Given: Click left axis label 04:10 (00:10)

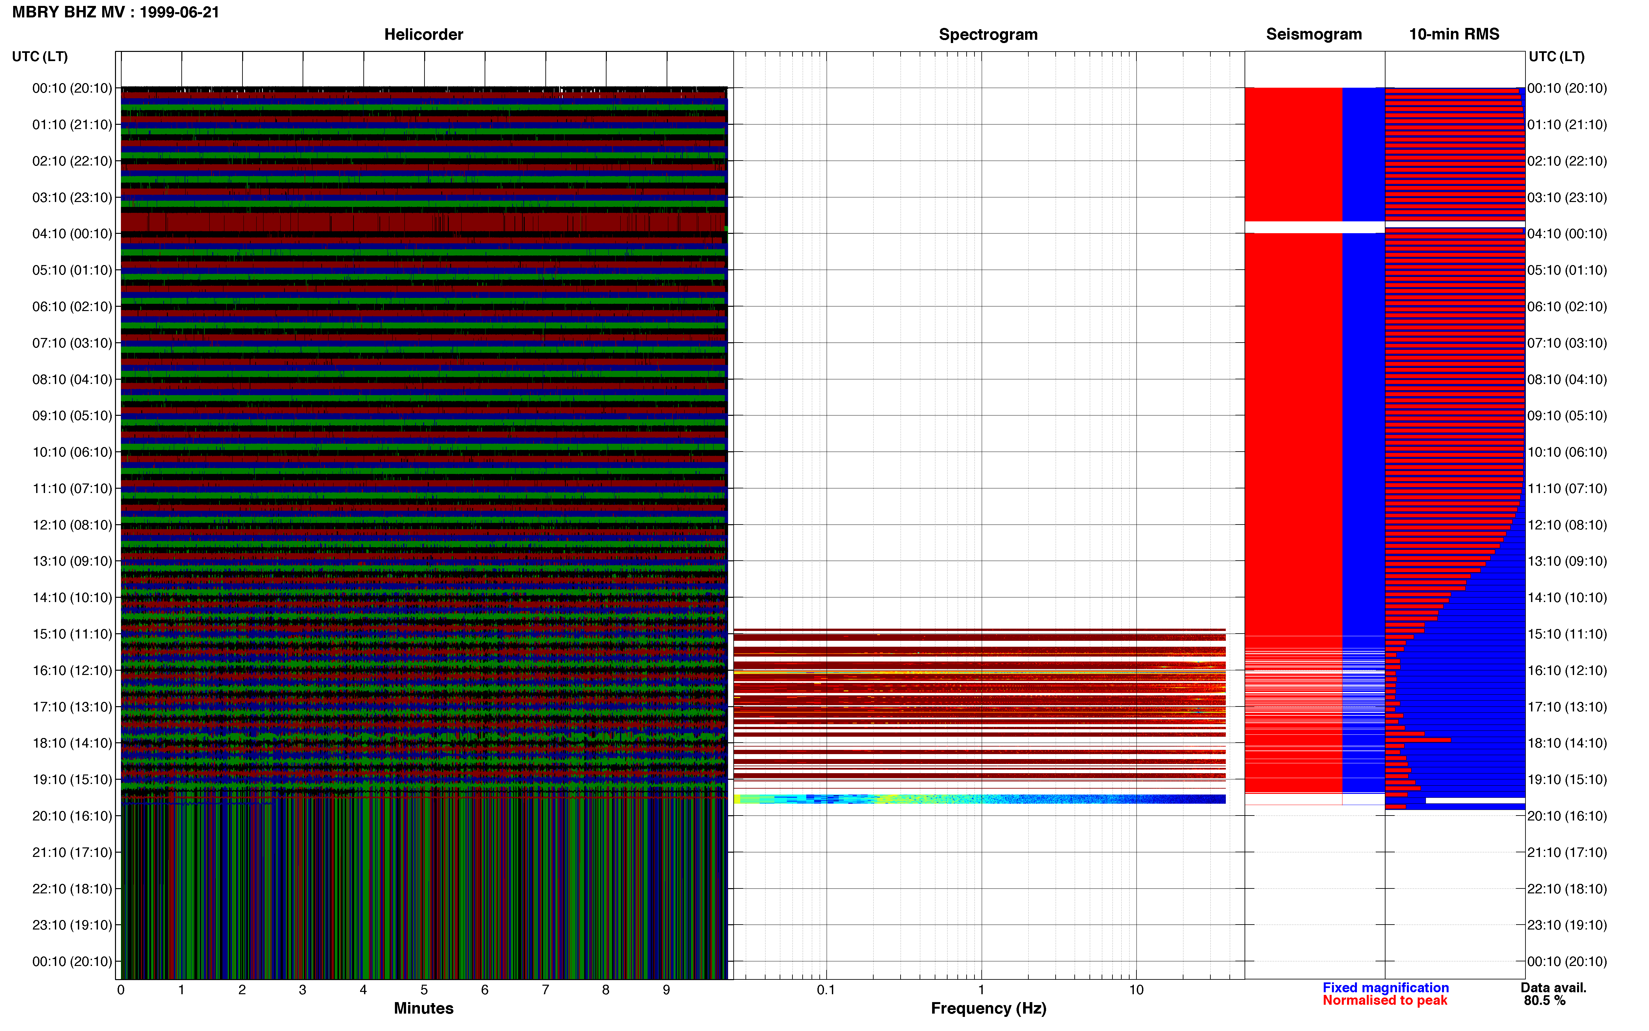Looking at the screenshot, I should 72,234.
